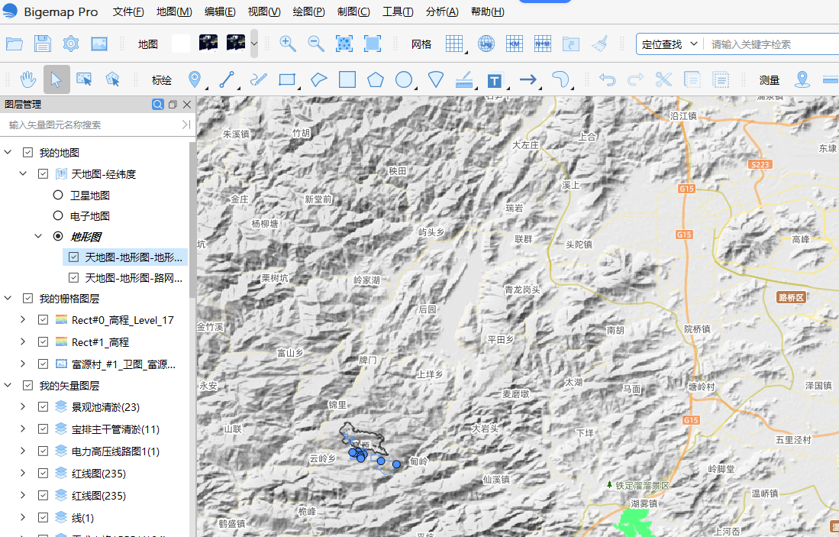Click the scissors cut icon
This screenshot has height=537, width=839.
[x=663, y=79]
